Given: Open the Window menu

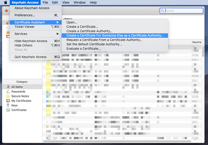Looking at the screenshot, I should [80, 2].
